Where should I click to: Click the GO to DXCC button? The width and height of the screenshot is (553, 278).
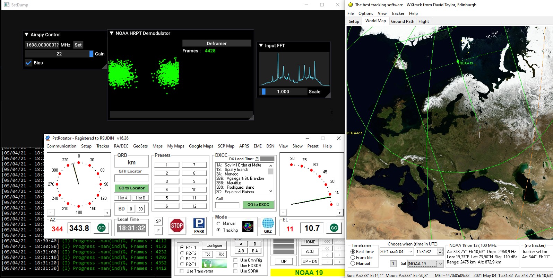[258, 205]
